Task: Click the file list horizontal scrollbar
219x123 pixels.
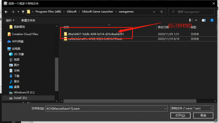Action: (x=130, y=101)
